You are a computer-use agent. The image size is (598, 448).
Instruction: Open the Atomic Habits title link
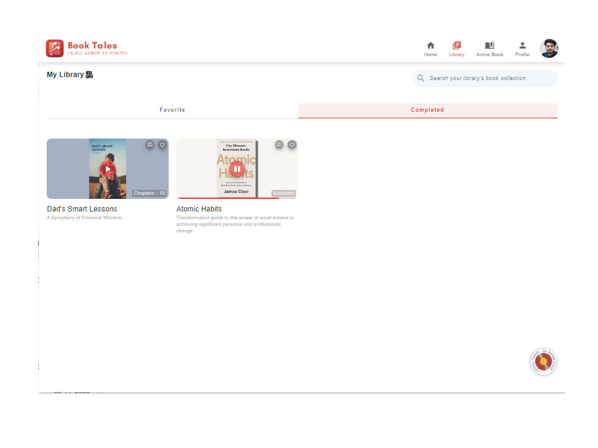point(199,208)
